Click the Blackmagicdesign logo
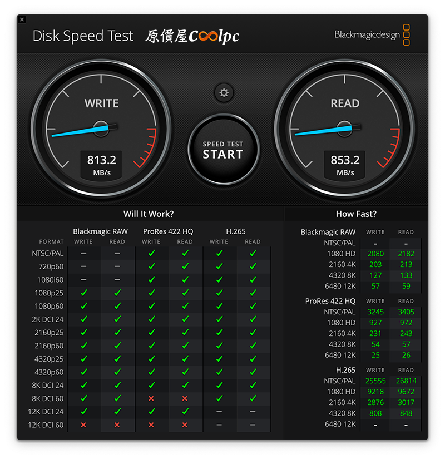 coord(372,35)
